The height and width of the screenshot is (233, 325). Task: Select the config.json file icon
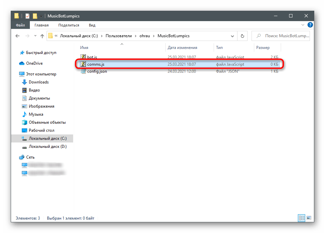click(x=84, y=71)
